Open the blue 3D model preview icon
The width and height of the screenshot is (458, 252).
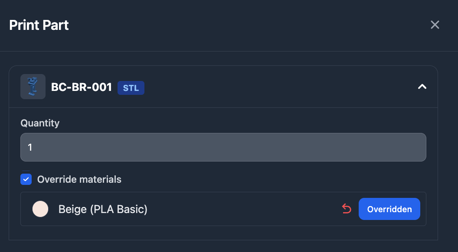33,87
